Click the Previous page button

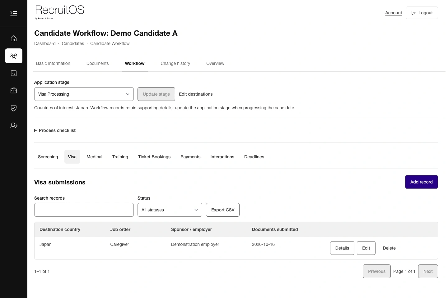coord(377,271)
